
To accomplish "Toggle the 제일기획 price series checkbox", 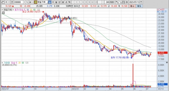I will pos(2,10).
